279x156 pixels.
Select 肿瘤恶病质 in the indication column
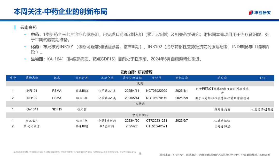[x=222, y=109]
